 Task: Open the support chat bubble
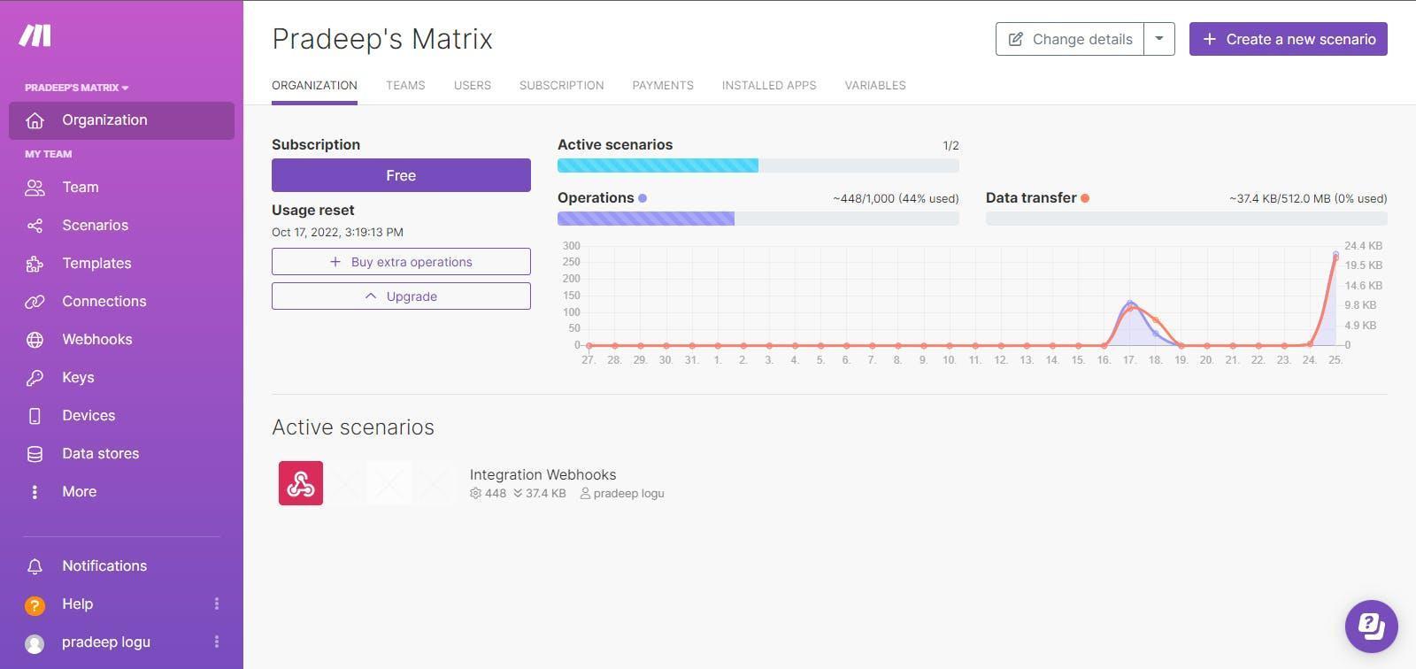(x=1371, y=627)
